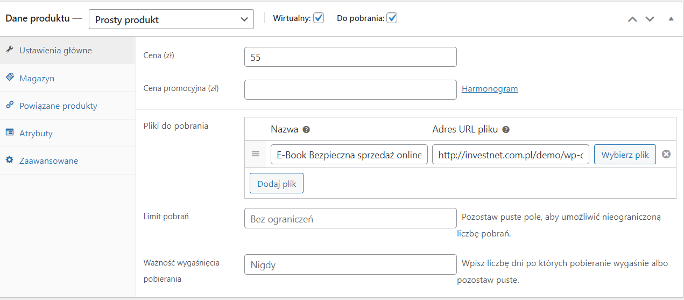This screenshot has height=300, width=684.
Task: Click the gear icon for Zaawansowane
Action: [9, 161]
